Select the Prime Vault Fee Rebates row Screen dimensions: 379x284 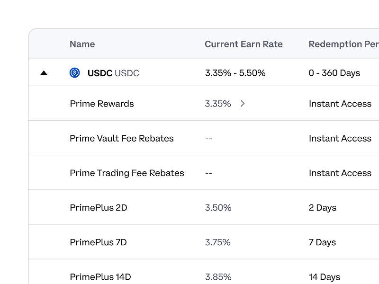[x=121, y=138]
